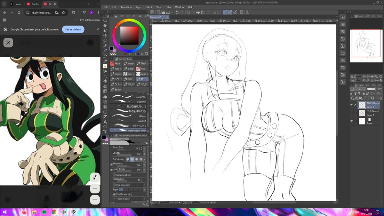Hide Layer 2 with eye icon
This screenshot has height=216, width=384.
(x=352, y=105)
